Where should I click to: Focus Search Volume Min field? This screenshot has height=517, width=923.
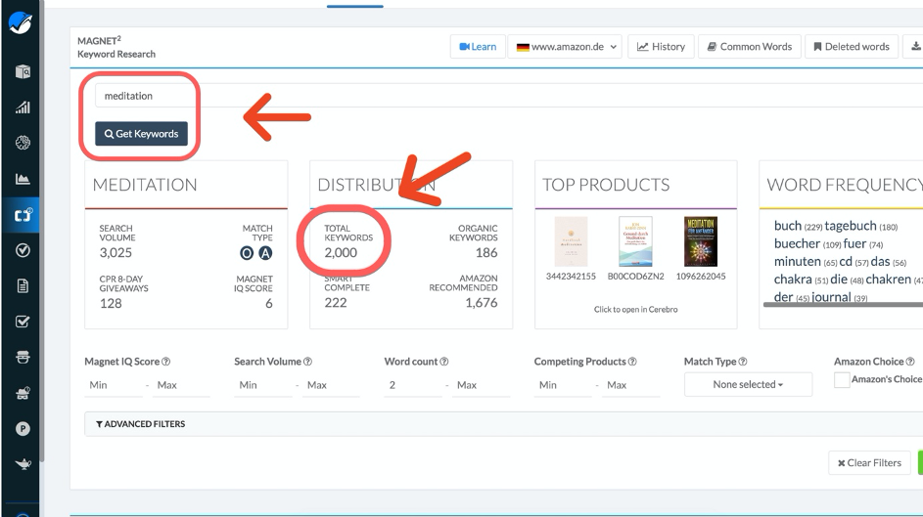tap(263, 385)
